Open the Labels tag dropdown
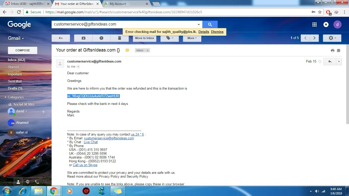Screen dimensions: 349x196 [x=169, y=38]
